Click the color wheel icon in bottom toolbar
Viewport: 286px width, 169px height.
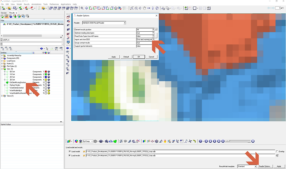click(x=77, y=141)
